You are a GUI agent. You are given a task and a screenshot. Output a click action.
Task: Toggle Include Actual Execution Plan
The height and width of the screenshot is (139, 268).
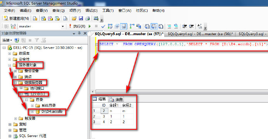[x=132, y=26]
